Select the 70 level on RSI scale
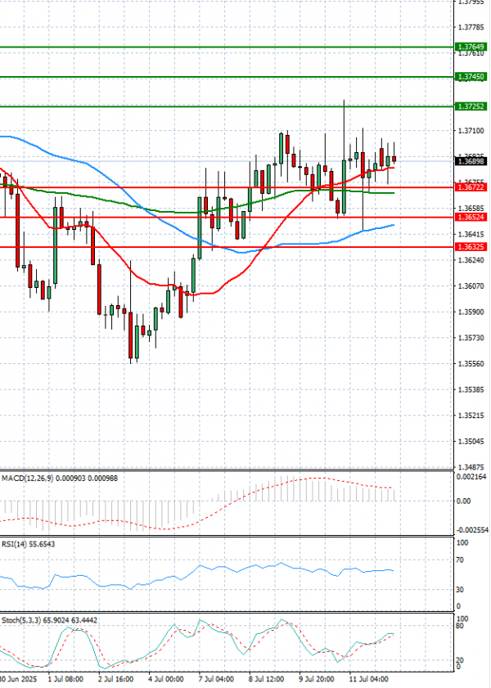 pos(460,560)
